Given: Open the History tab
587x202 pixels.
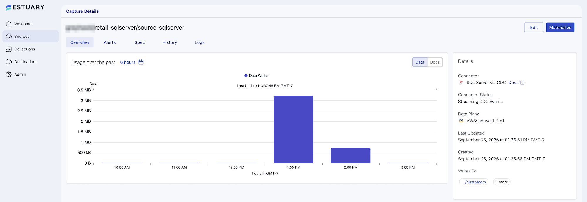Looking at the screenshot, I should [170, 42].
